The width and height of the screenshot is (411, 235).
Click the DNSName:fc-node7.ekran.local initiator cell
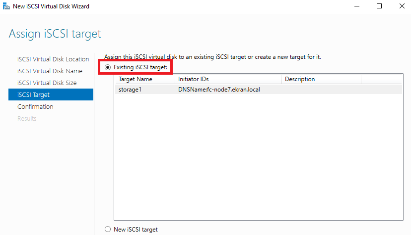click(x=219, y=90)
